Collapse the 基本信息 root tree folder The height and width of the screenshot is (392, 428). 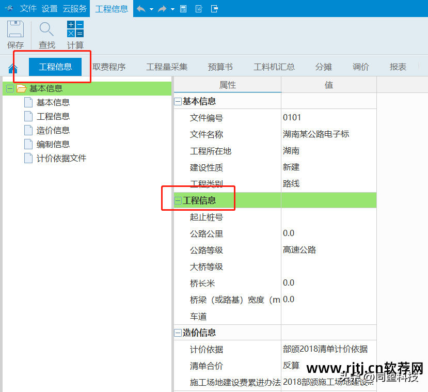pos(10,88)
